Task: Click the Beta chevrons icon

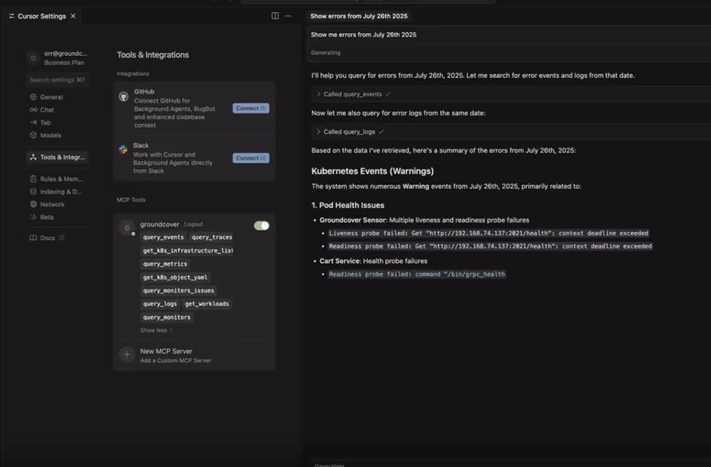Action: coord(33,217)
